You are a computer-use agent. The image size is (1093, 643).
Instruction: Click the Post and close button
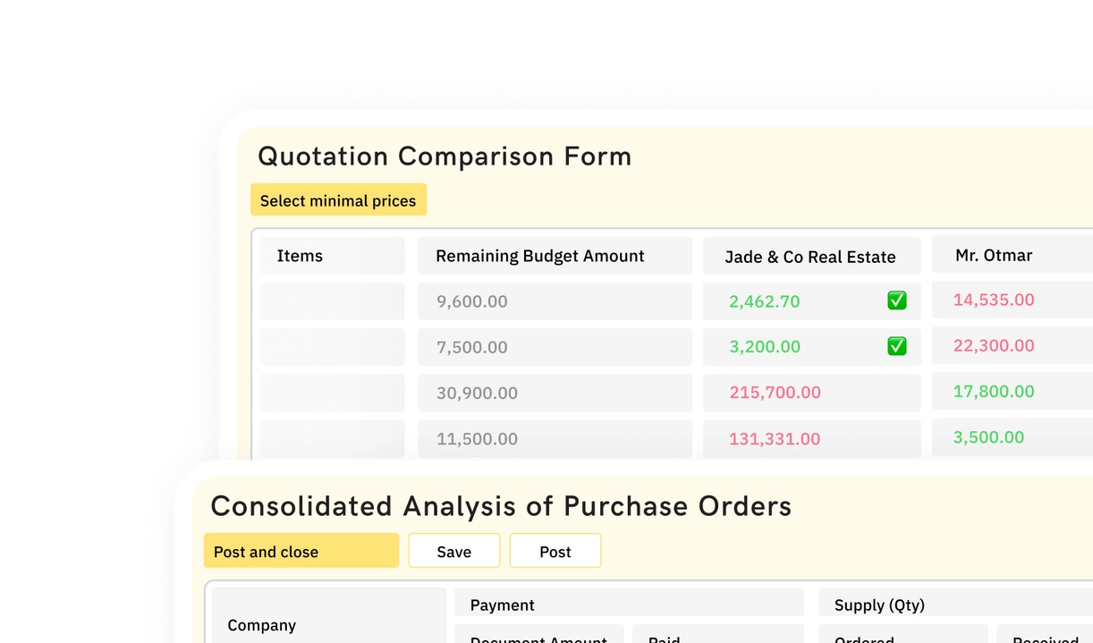point(301,551)
